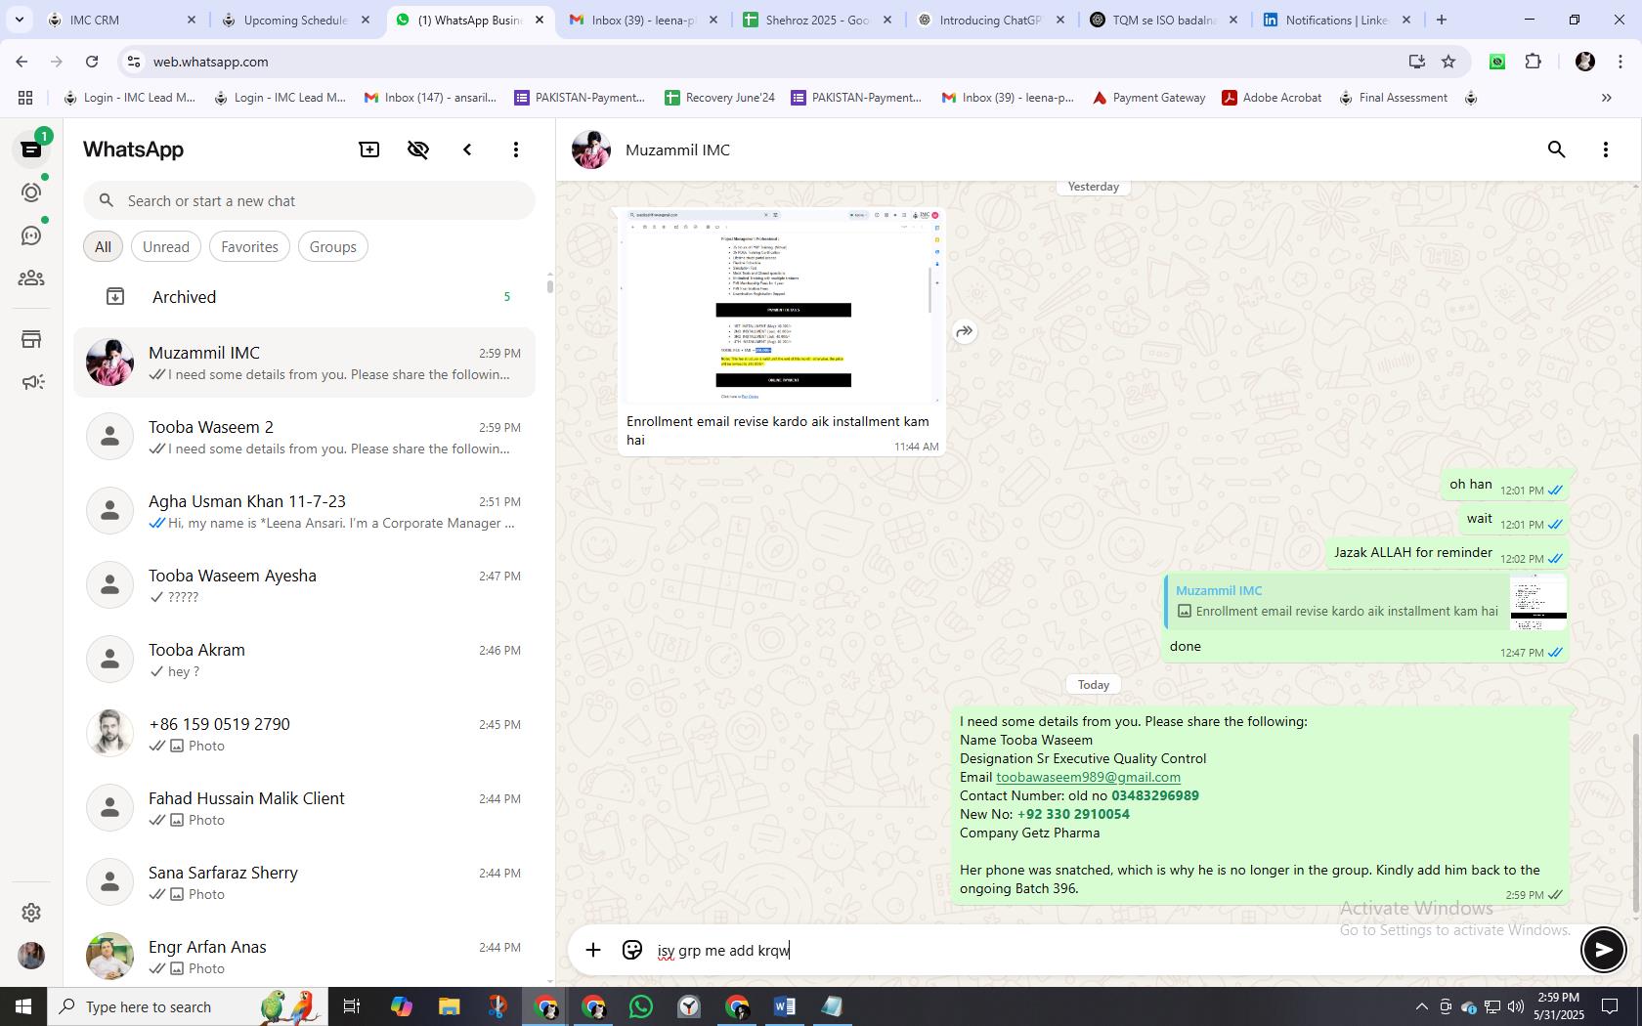This screenshot has width=1642, height=1026.
Task: Open Tooba Waseem 2 chat
Action: pos(305,437)
